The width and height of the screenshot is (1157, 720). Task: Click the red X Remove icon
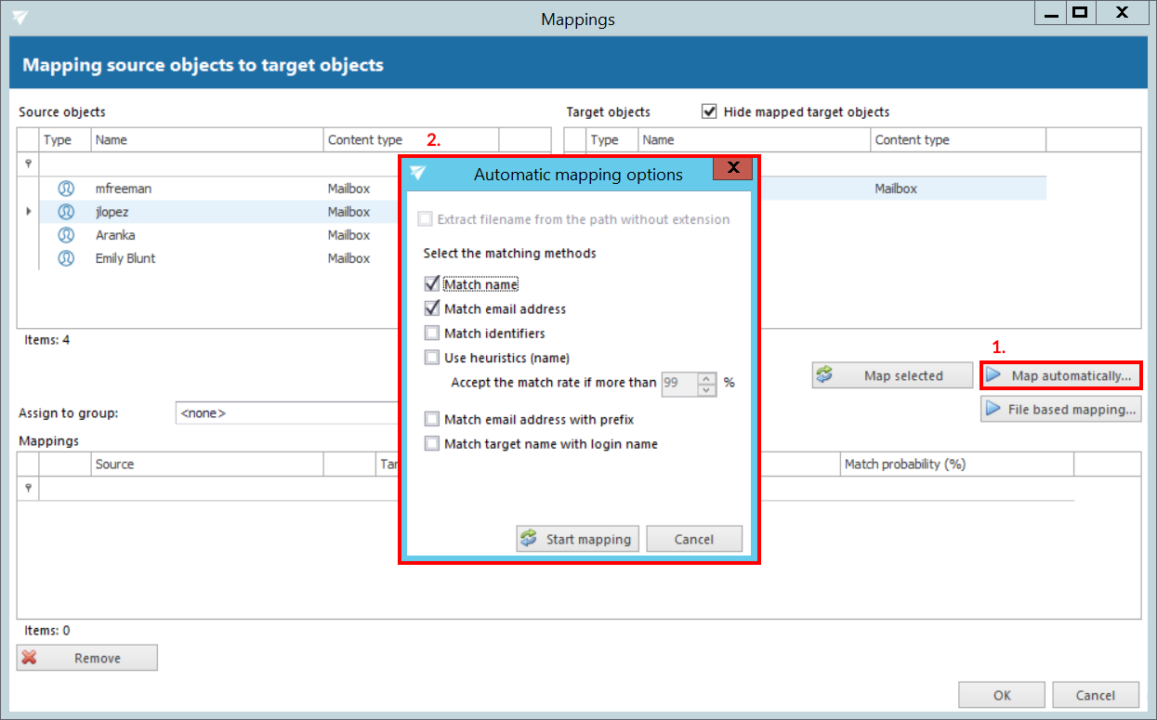tap(30, 658)
